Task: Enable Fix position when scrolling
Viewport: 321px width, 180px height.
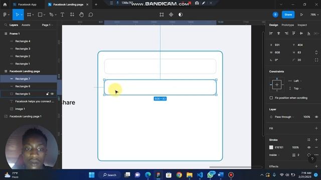Action: coord(271,98)
